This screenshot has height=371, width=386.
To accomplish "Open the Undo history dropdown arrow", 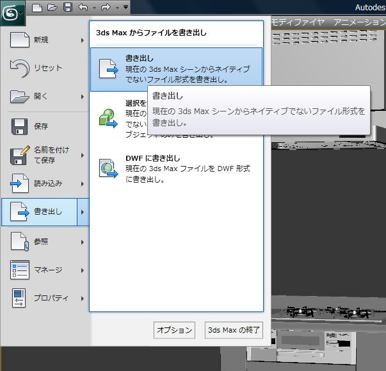I will tap(94, 8).
